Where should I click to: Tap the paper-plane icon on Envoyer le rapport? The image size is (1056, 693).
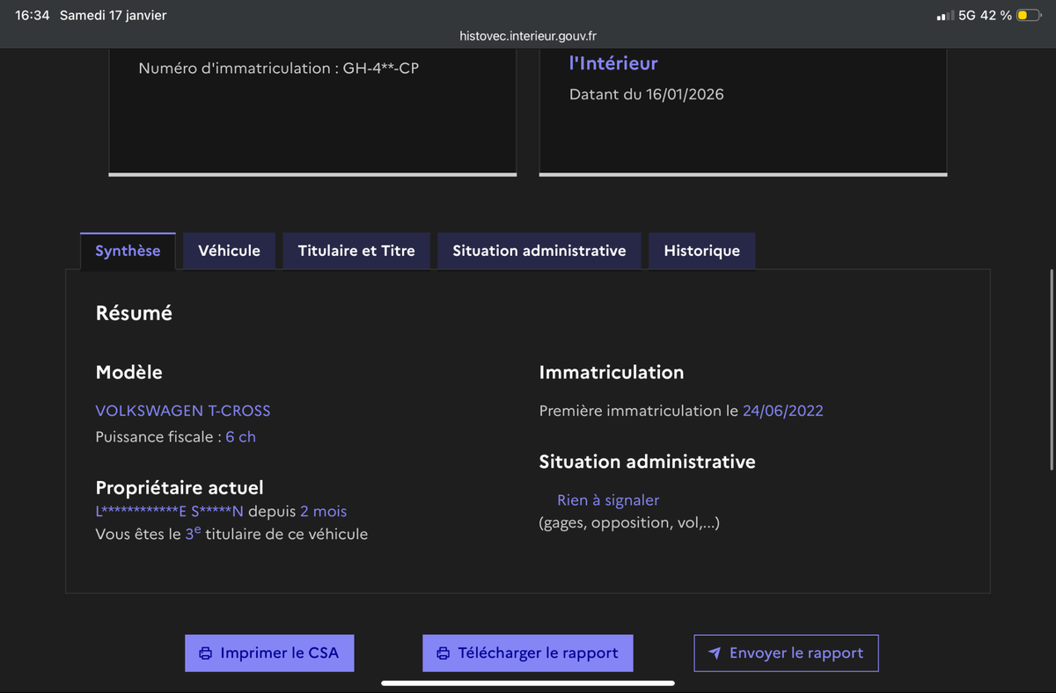point(715,653)
